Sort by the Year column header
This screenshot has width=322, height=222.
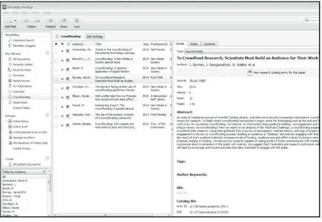146,44
